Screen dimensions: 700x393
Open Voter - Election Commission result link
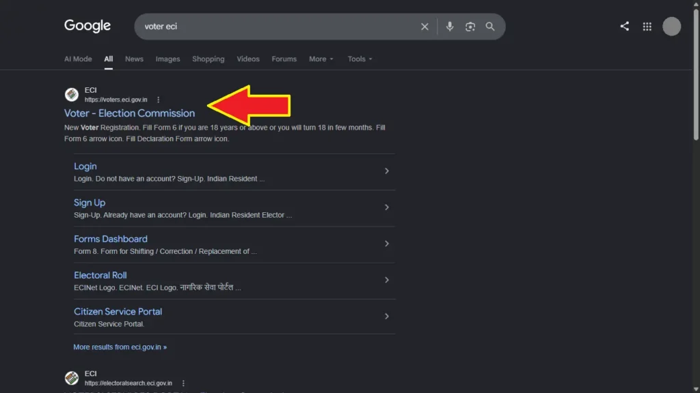(x=129, y=113)
